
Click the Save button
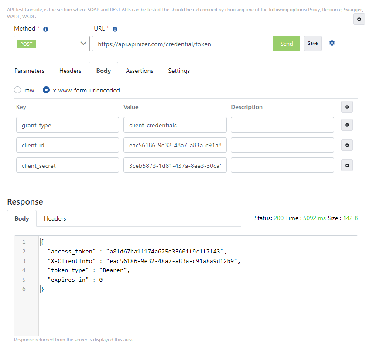pos(312,44)
